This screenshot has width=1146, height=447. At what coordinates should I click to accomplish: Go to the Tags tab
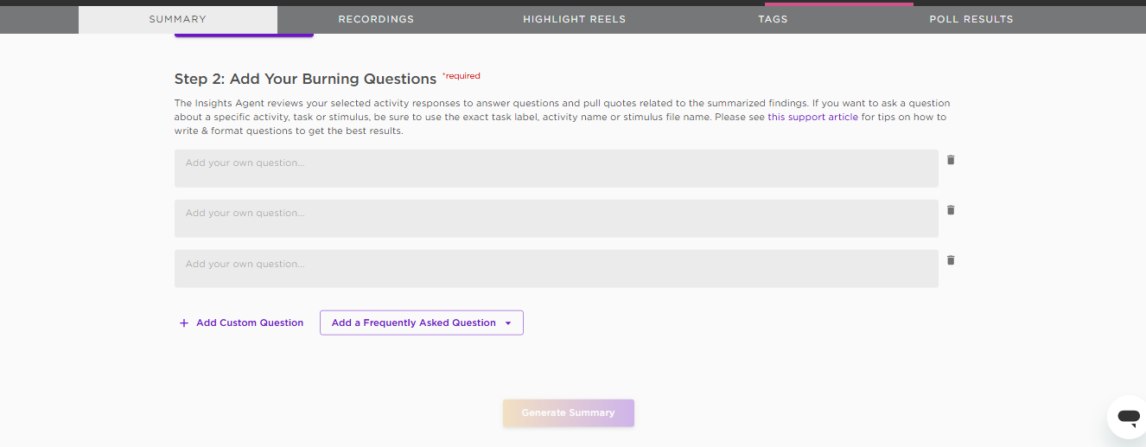coord(773,19)
